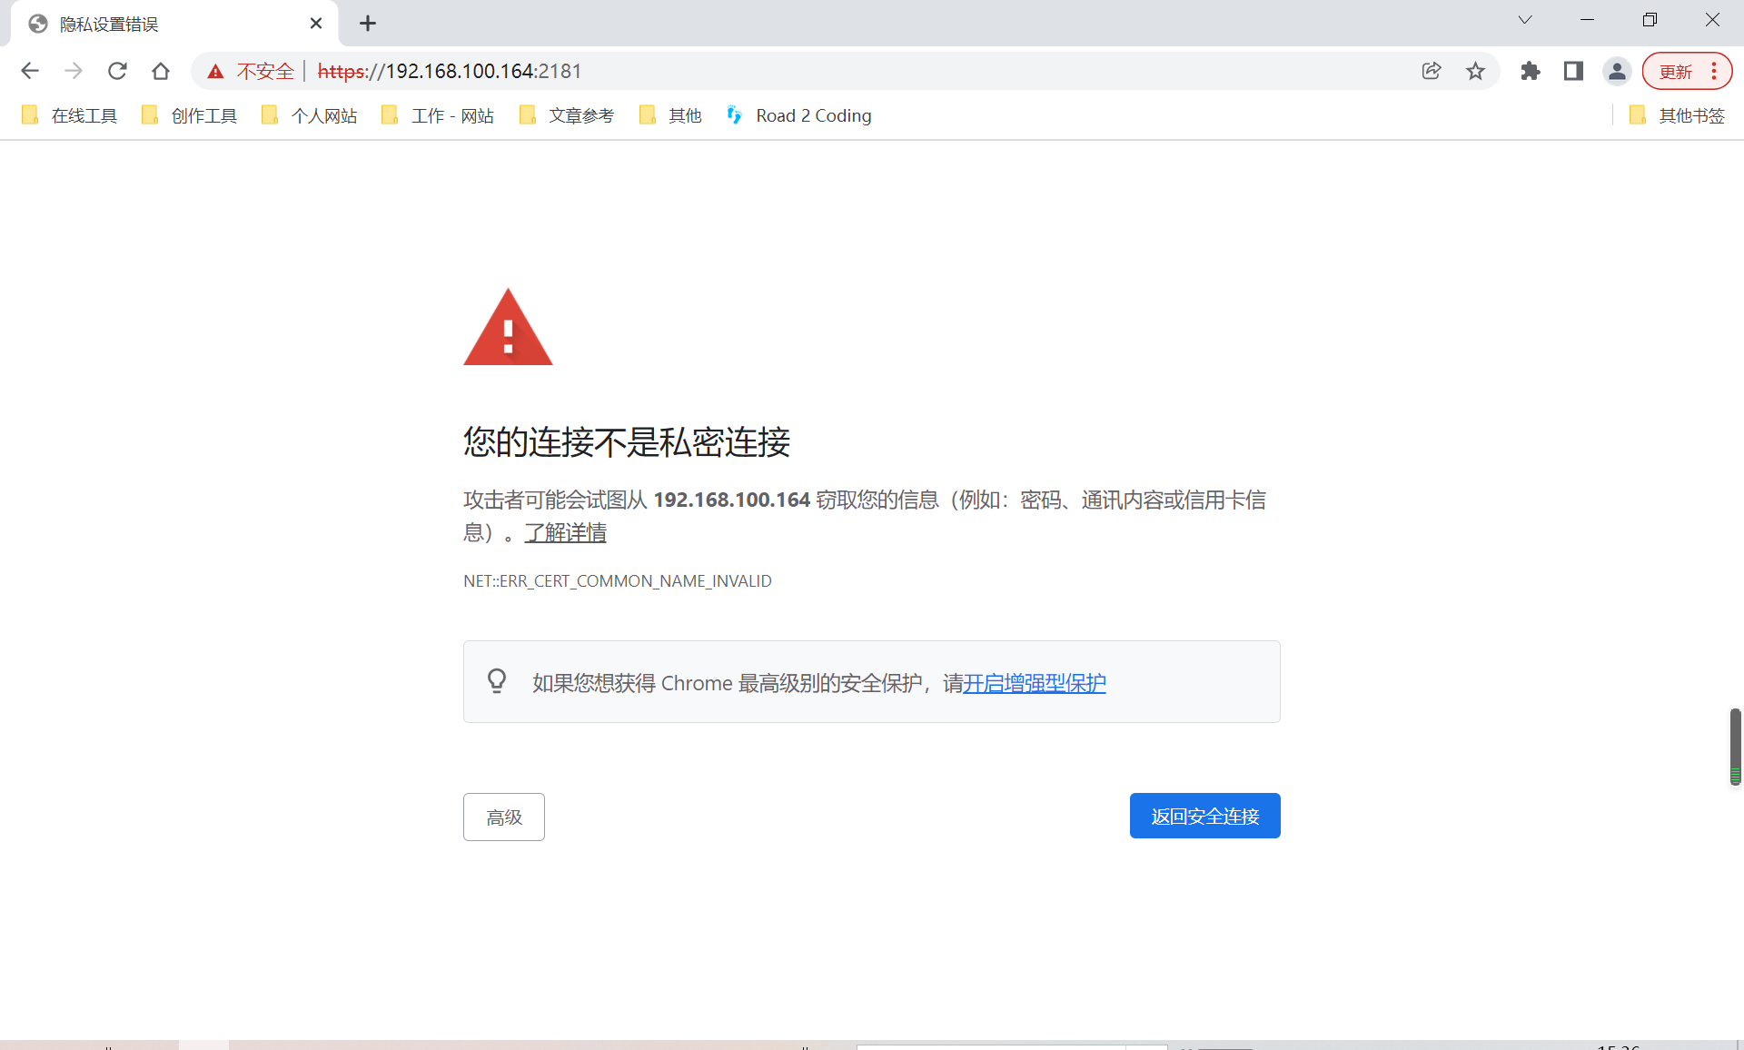The height and width of the screenshot is (1050, 1744).
Task: Click the profile avatar icon
Action: coord(1617,71)
